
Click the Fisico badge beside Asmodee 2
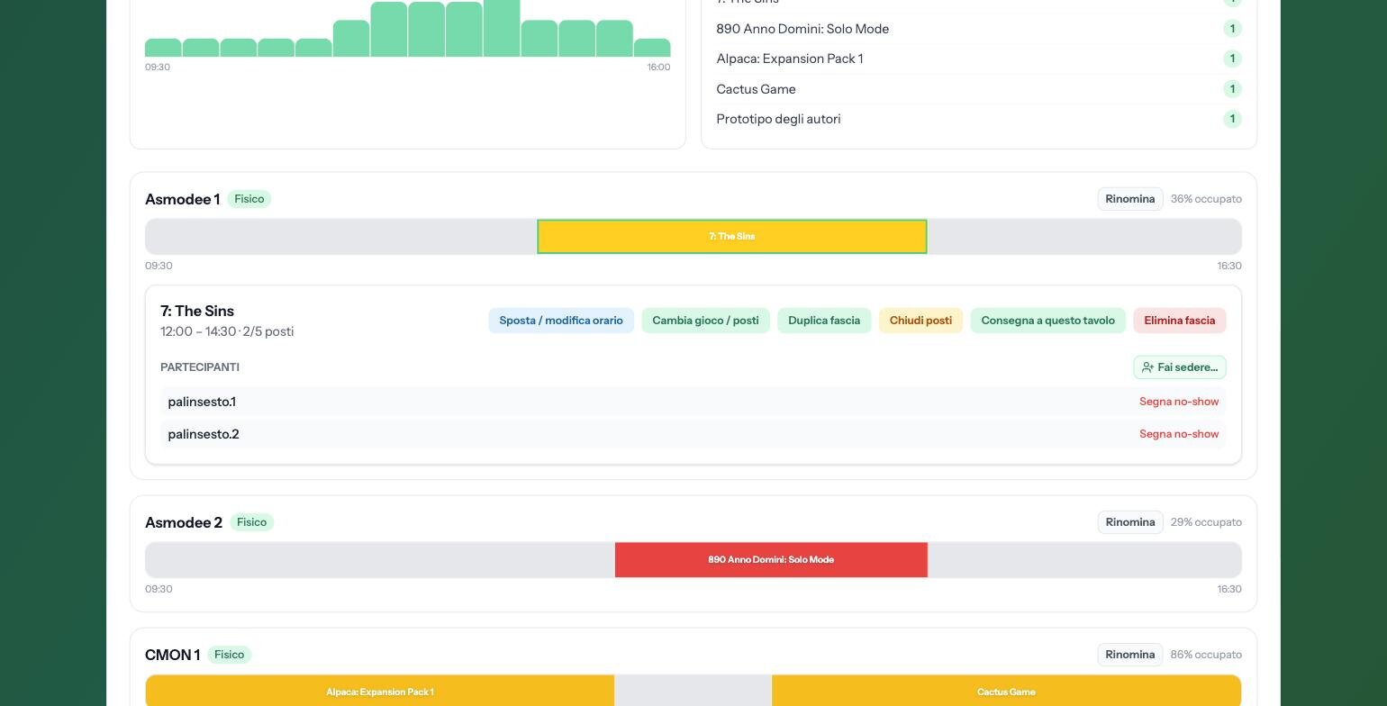[251, 522]
